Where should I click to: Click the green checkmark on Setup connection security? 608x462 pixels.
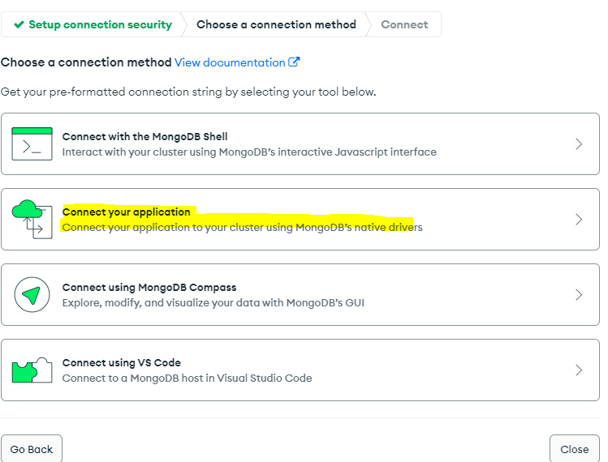coord(19,24)
